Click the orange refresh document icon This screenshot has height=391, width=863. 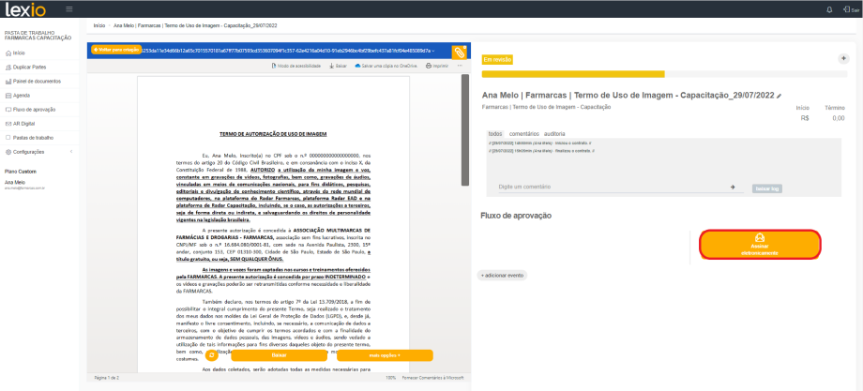[x=212, y=355]
